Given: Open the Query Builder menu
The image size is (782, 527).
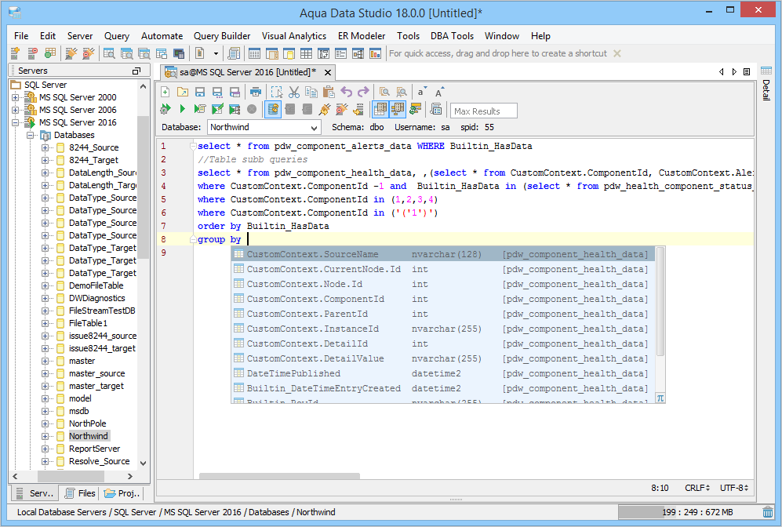Looking at the screenshot, I should click(222, 36).
